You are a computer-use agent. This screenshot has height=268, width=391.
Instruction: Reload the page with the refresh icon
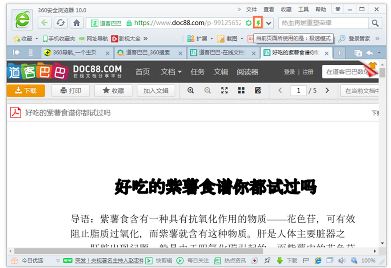60,23
